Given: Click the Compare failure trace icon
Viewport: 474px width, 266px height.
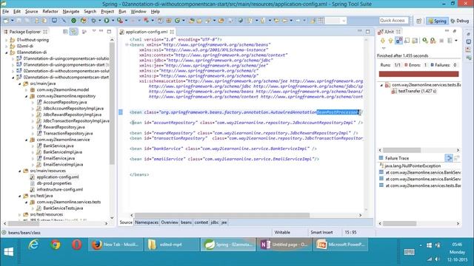Looking at the screenshot, I should 457,157.
